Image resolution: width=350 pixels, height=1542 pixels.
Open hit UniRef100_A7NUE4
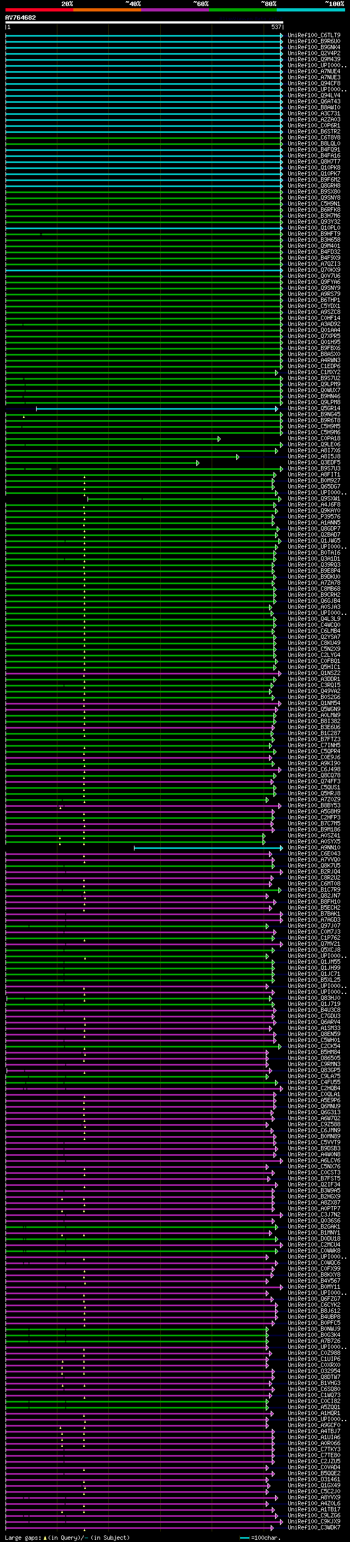coord(314,71)
